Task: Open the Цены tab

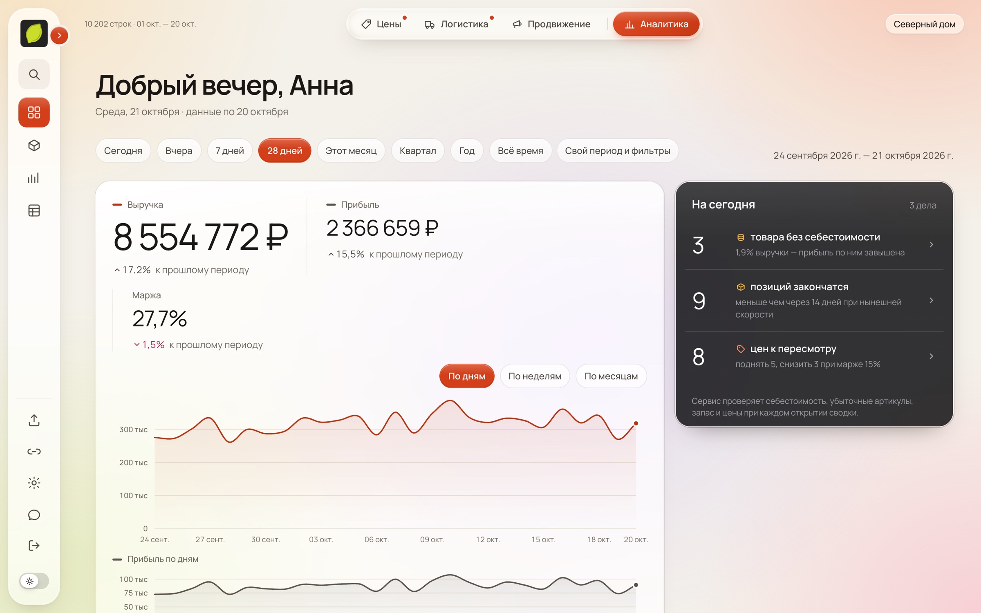Action: (381, 24)
